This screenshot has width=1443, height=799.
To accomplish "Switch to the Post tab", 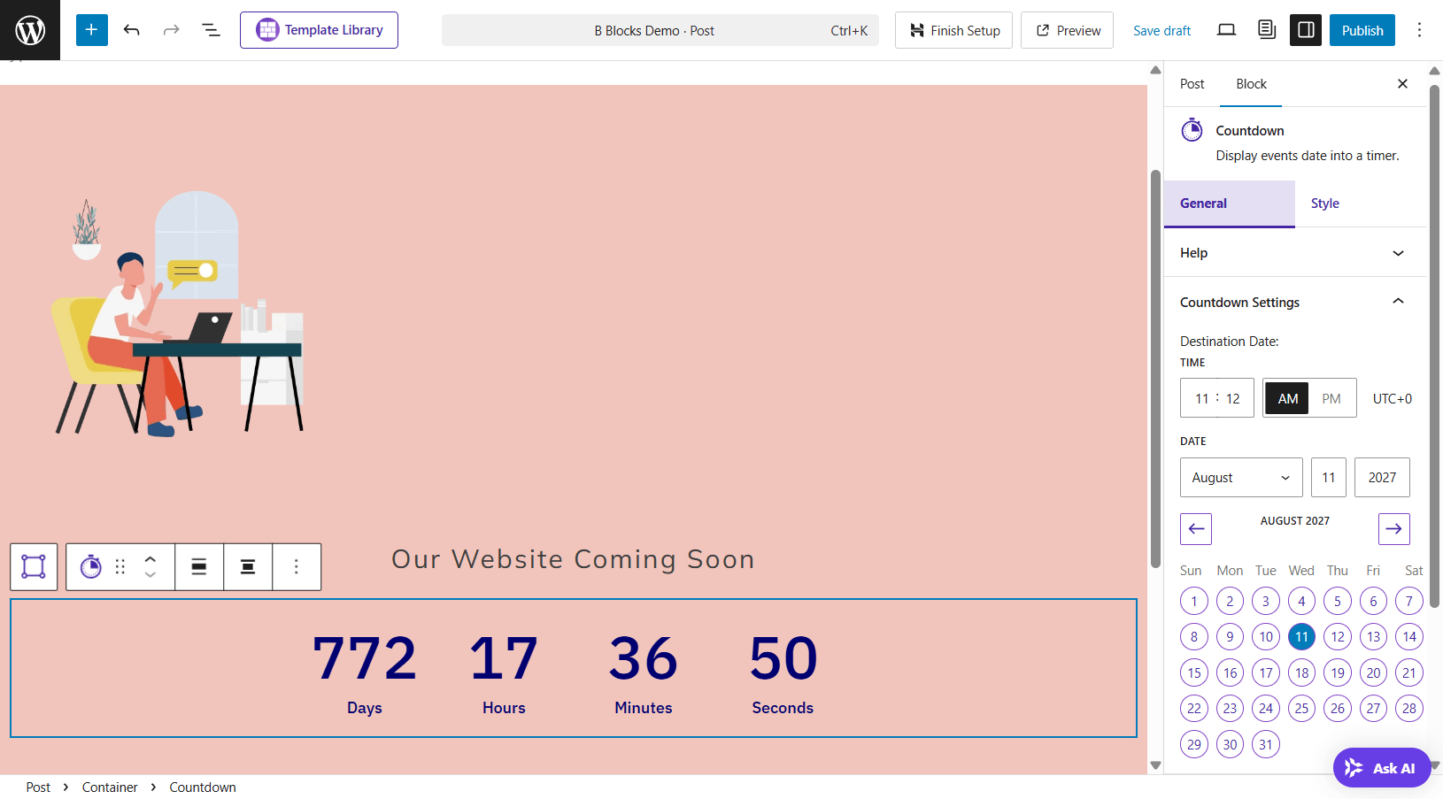I will [1192, 84].
